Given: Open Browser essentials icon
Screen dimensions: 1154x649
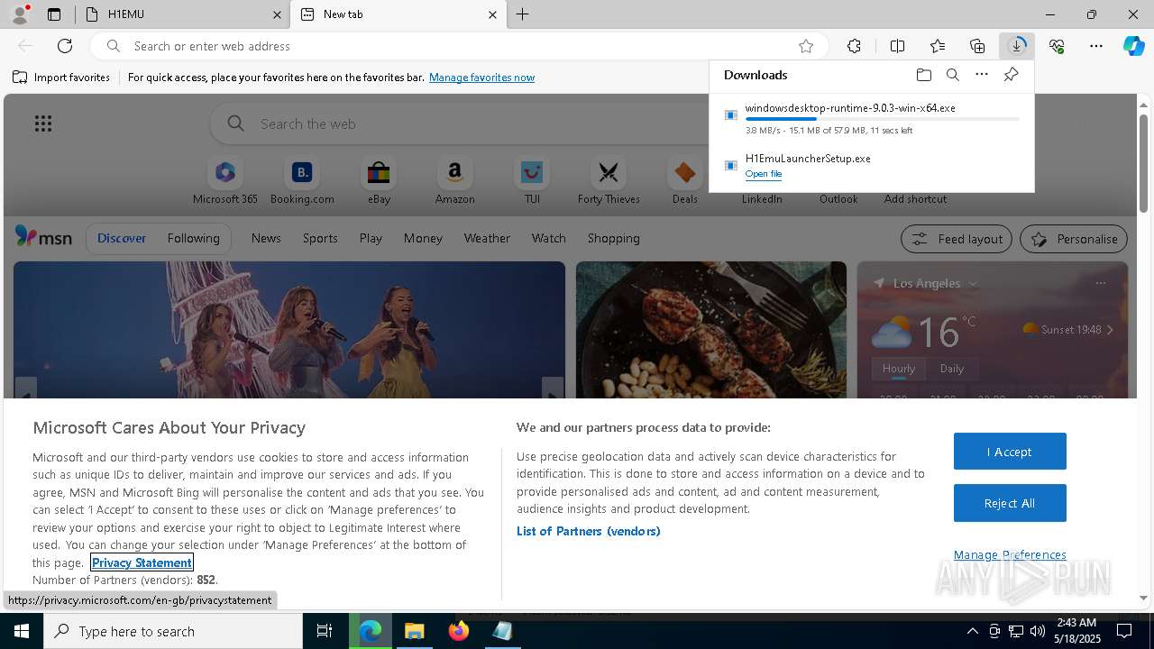Looking at the screenshot, I should [x=1057, y=46].
